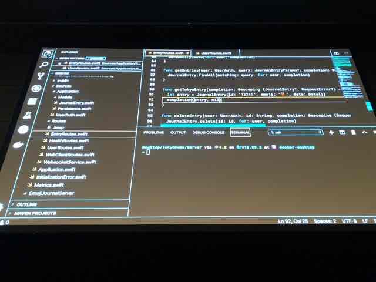Open the terminal shell selector dropdown
Image resolution: width=376 pixels, height=282 pixels.
(296, 132)
